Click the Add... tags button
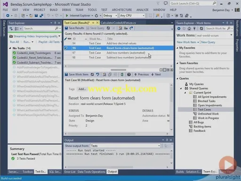Image resolution: width=241 pixels, height=181 pixels. [x=82, y=89]
